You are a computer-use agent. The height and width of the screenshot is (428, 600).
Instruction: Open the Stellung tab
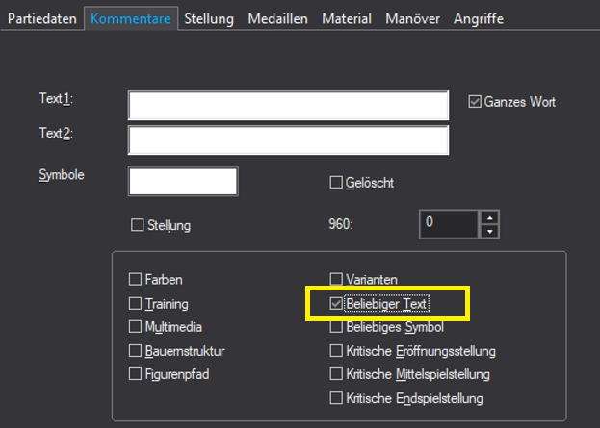pos(210,18)
